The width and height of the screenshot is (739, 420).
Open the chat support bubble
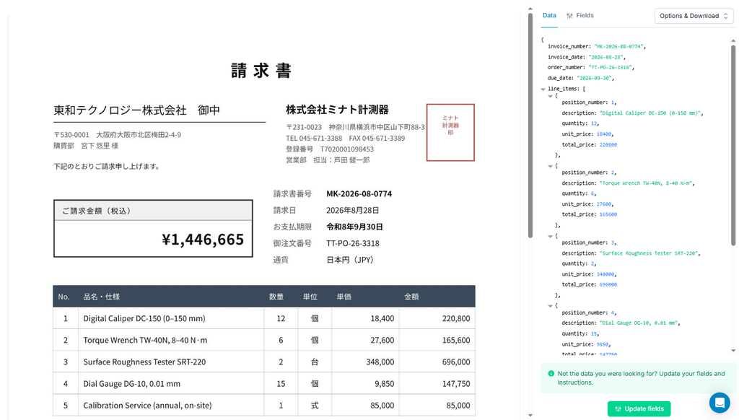720,403
